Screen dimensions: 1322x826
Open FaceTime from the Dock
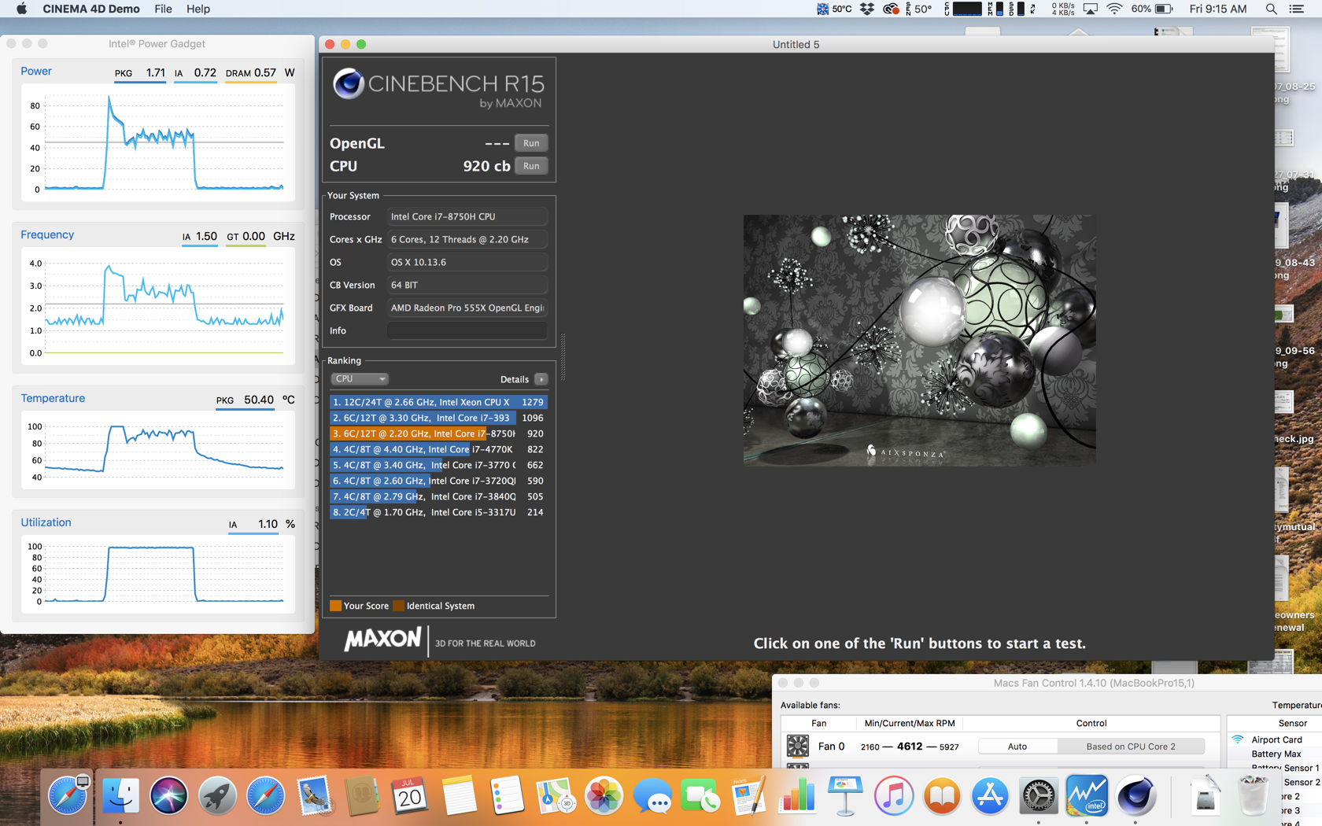point(700,796)
